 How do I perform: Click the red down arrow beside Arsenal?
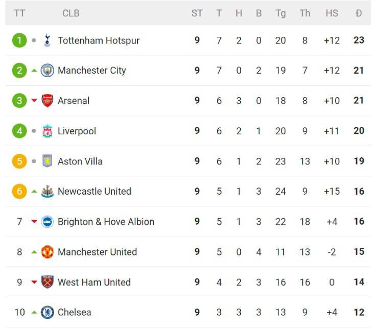[x=34, y=101]
